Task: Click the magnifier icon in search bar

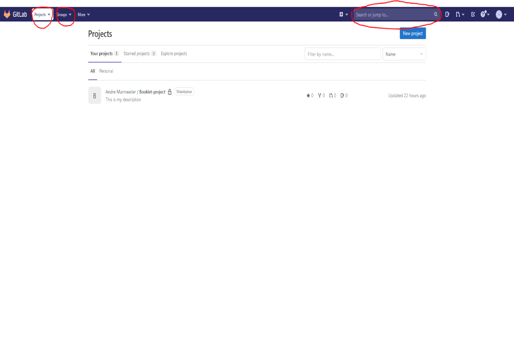Action: [436, 15]
